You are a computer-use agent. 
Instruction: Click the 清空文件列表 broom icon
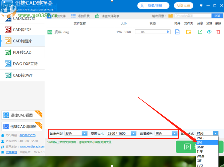click(x=97, y=16)
